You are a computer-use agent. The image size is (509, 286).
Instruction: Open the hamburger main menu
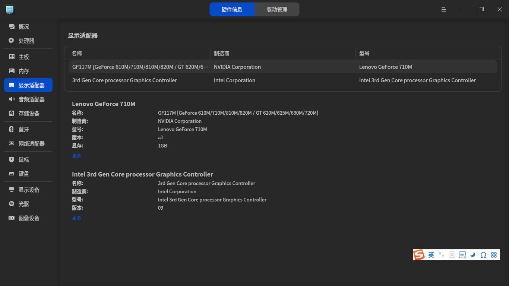tap(443, 9)
